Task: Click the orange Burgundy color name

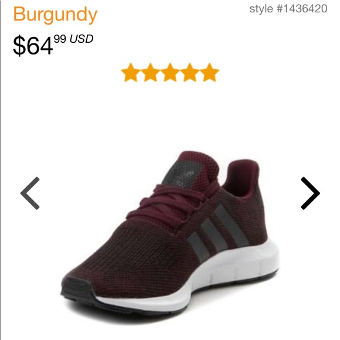Action: (x=55, y=15)
